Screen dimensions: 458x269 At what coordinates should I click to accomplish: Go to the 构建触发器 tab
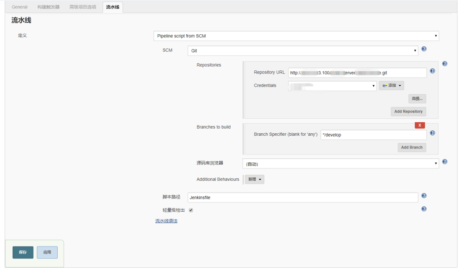(48, 7)
